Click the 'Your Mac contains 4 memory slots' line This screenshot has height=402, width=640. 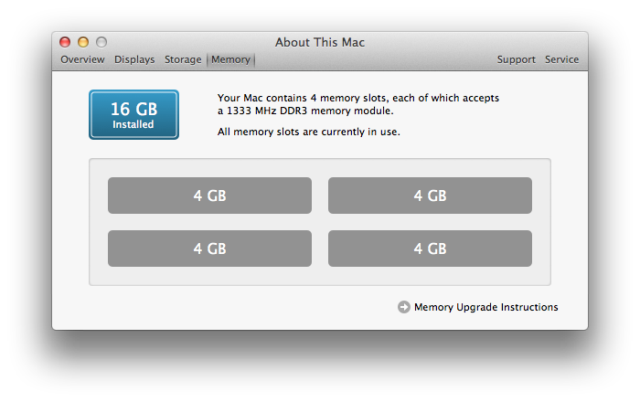(358, 97)
